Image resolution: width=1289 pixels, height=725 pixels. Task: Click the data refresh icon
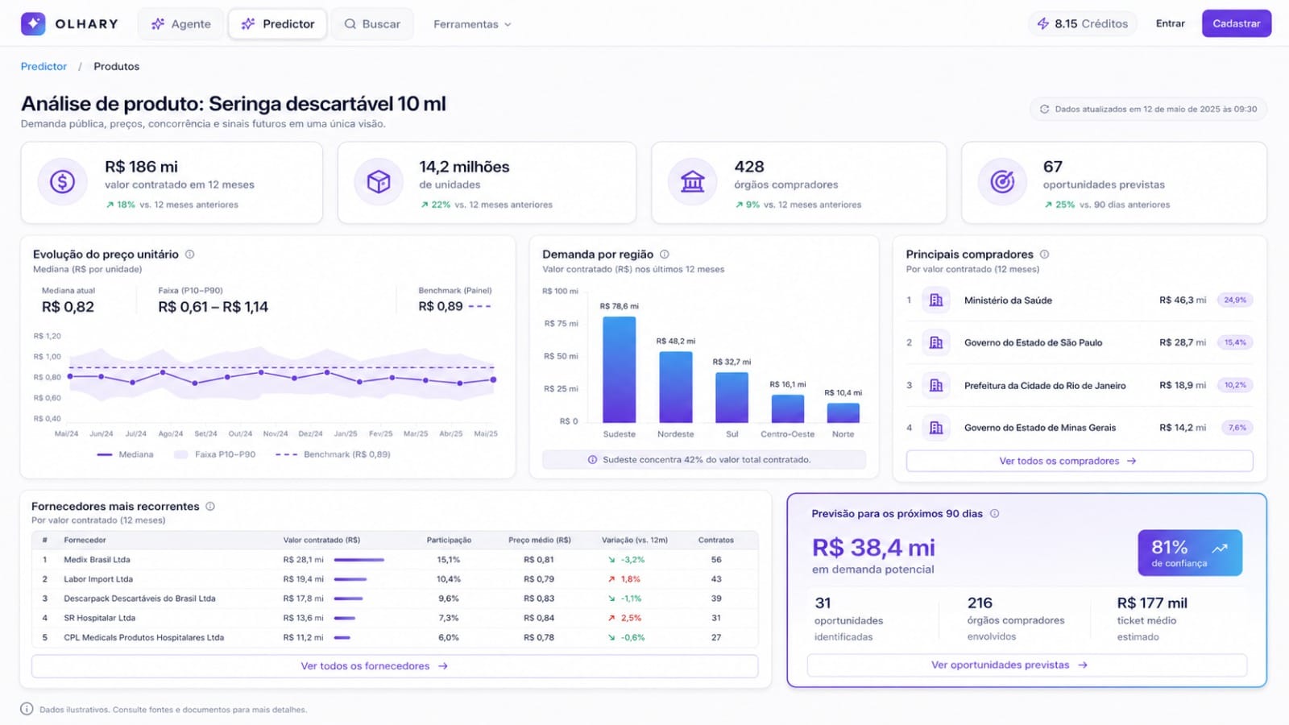pyautogui.click(x=1044, y=110)
